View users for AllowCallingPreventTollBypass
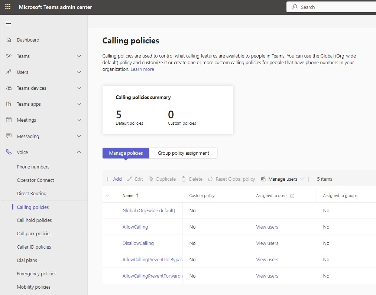This screenshot has height=295, width=376. (267, 259)
